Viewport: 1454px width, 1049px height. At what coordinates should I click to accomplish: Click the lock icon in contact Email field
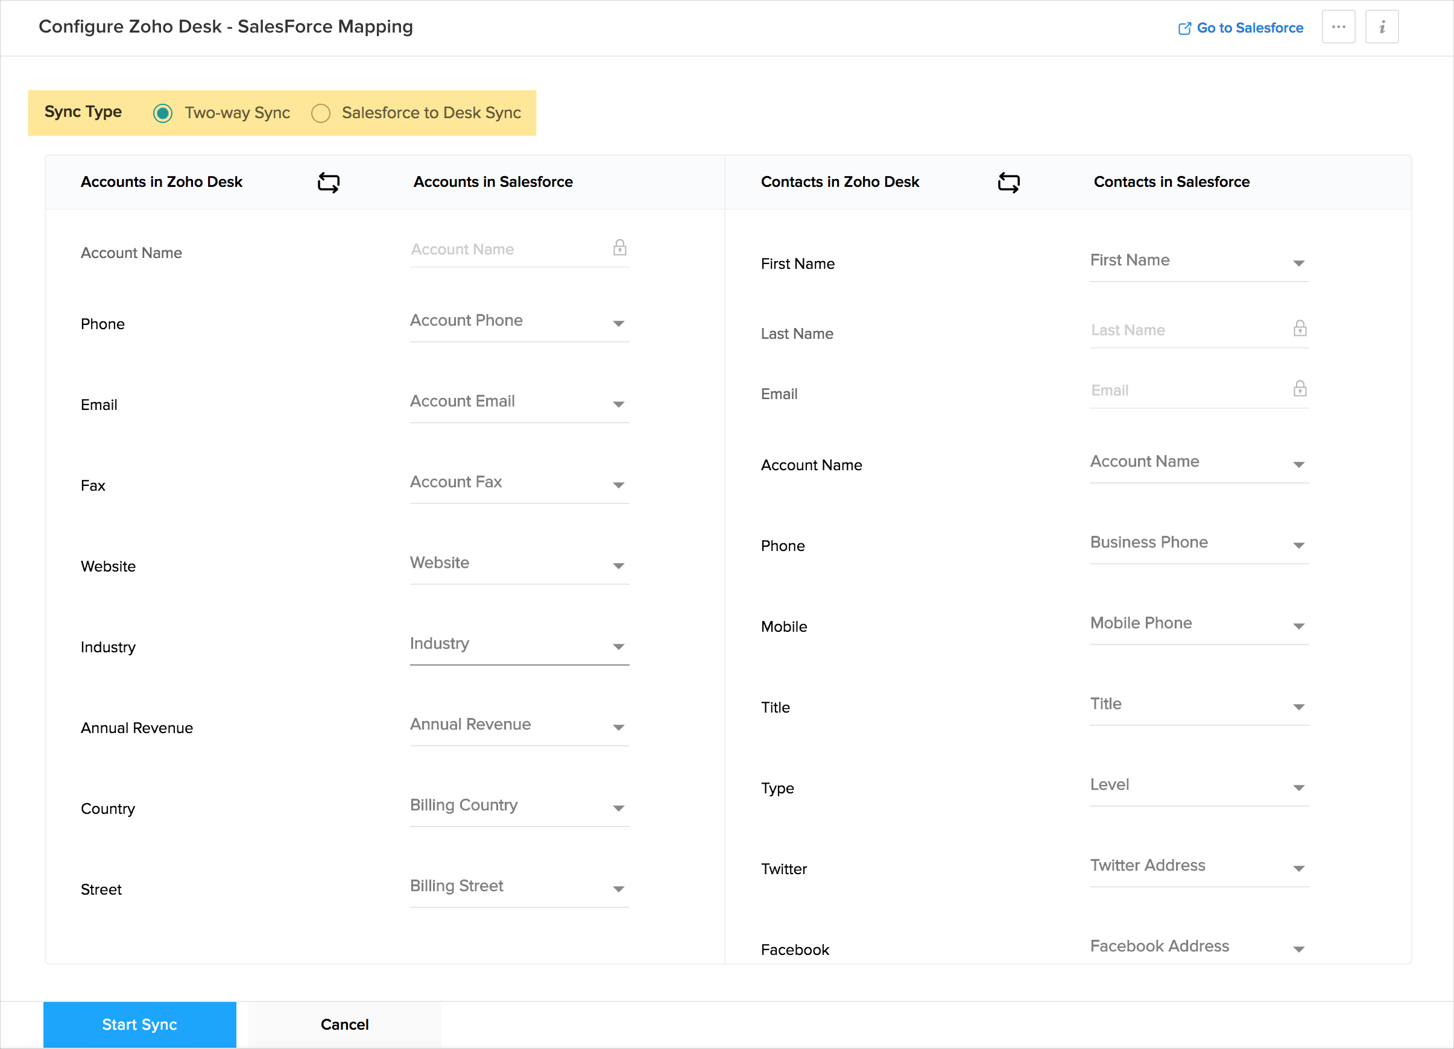click(1300, 388)
